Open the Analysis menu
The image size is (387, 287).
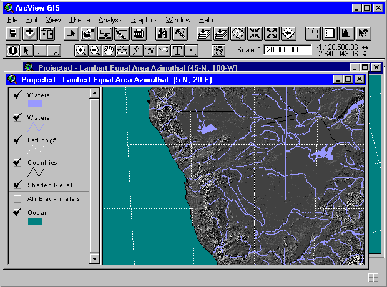pyautogui.click(x=110, y=20)
